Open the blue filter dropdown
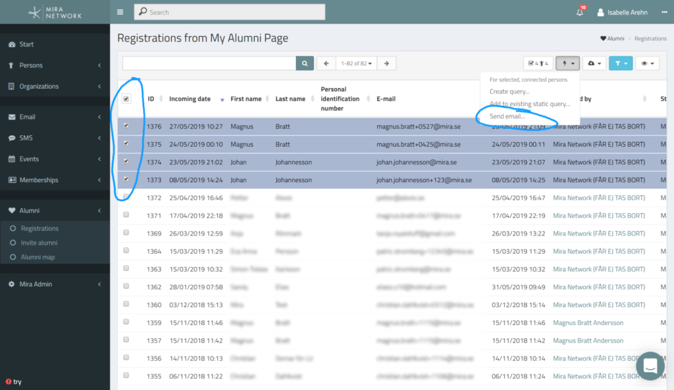The height and width of the screenshot is (390, 674). point(621,63)
